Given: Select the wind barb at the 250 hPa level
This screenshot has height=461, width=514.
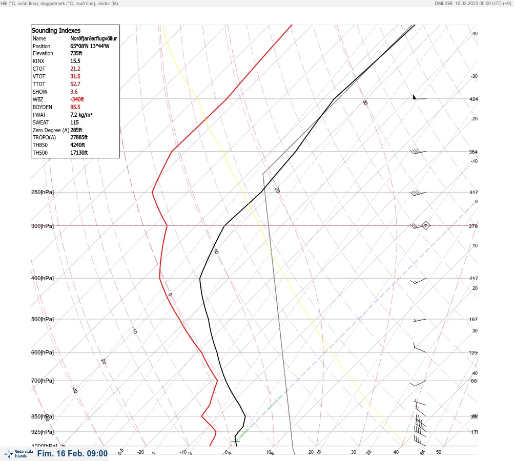Looking at the screenshot, I should point(418,193).
